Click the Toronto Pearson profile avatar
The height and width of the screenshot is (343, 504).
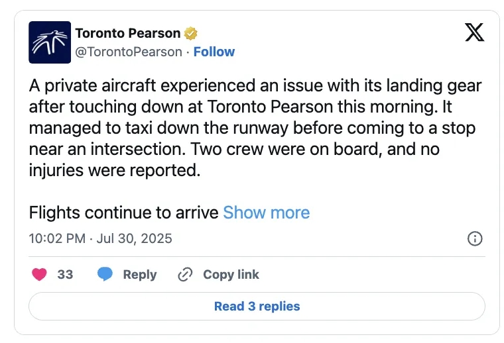point(50,42)
